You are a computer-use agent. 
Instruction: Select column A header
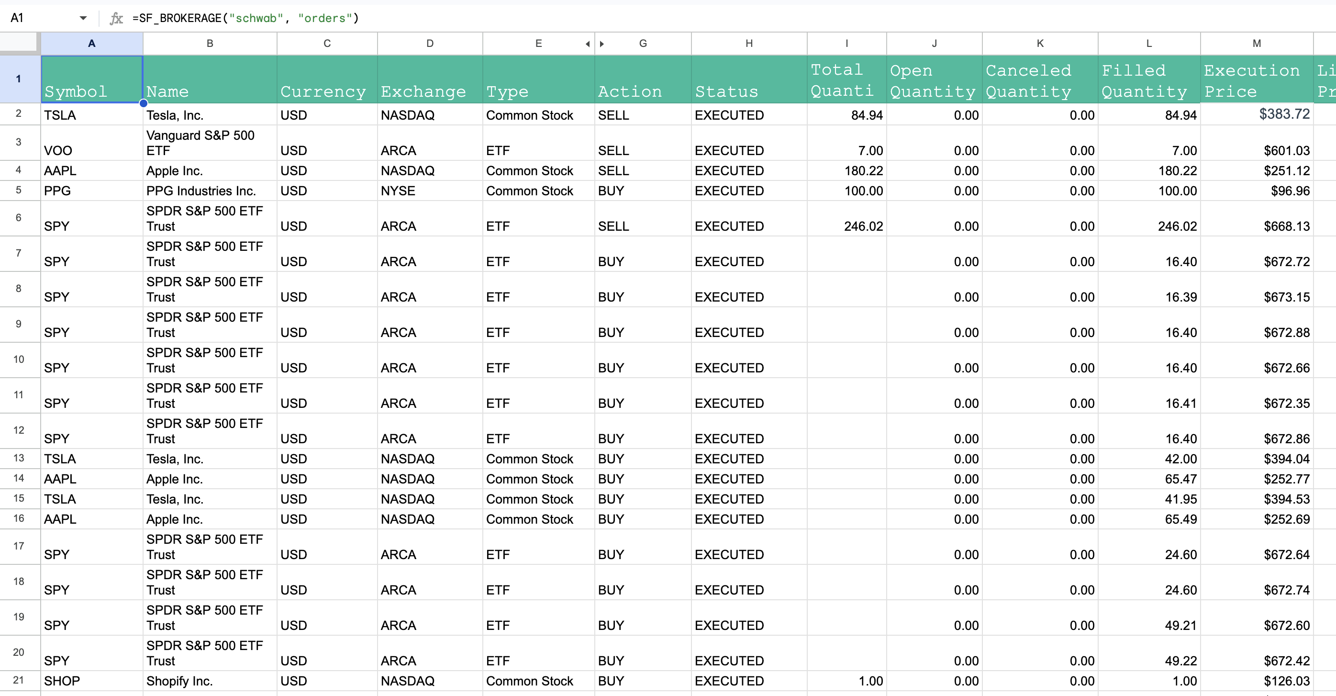pos(92,44)
